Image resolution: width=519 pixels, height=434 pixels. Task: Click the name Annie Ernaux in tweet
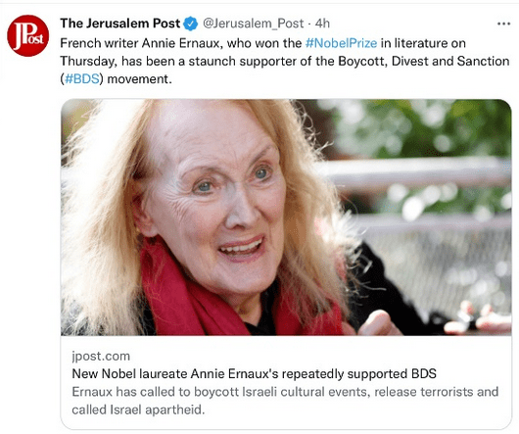pyautogui.click(x=180, y=43)
